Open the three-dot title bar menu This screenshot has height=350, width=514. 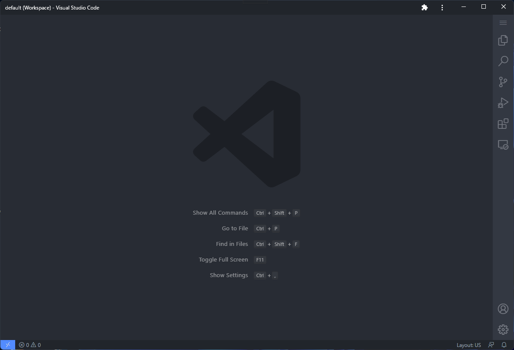[x=442, y=7]
